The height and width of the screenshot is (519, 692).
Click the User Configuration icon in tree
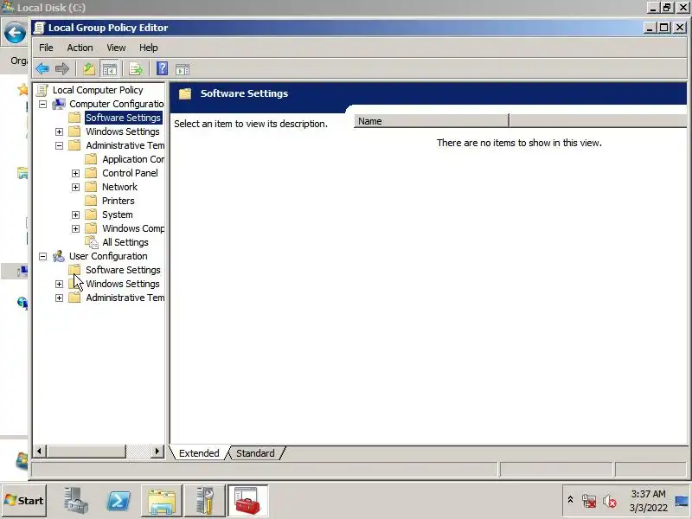tap(58, 256)
